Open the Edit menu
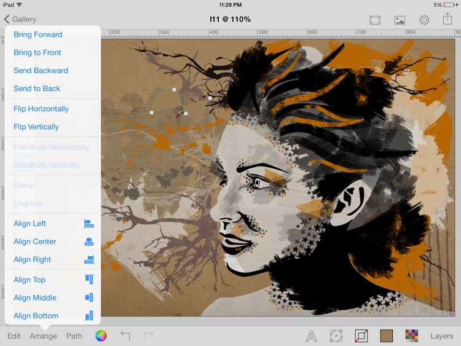 click(x=14, y=336)
